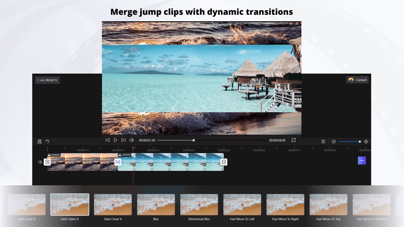Screen dimensions: 404x227
Task: Select the Fast Move To Left transition
Action: point(242,204)
